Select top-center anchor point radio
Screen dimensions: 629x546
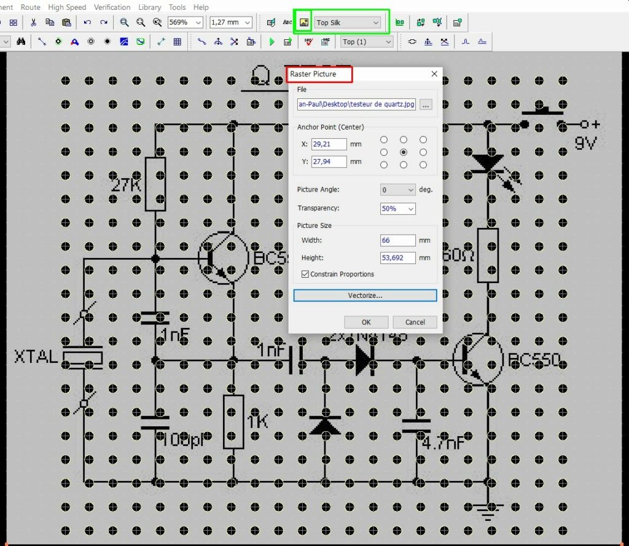pos(404,139)
